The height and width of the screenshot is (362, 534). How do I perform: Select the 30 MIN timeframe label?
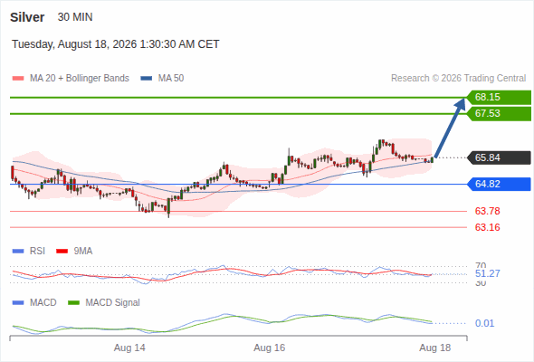point(75,17)
